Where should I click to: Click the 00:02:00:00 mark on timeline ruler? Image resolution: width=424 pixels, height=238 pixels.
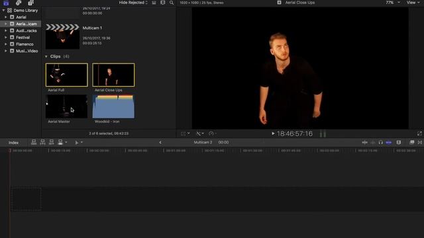click(x=329, y=151)
